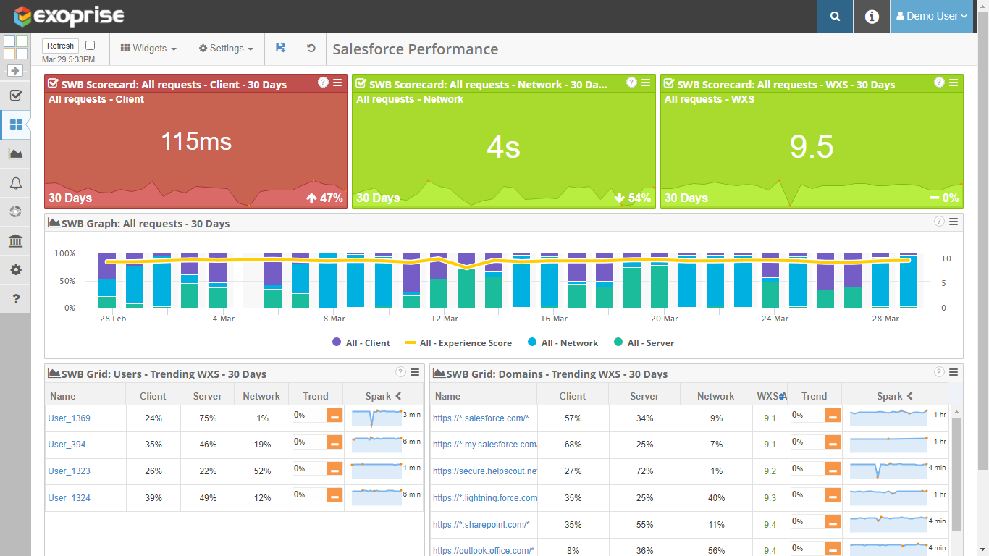Viewport: 989px width, 556px height.
Task: Toggle All - Network series in legend
Action: tap(563, 342)
